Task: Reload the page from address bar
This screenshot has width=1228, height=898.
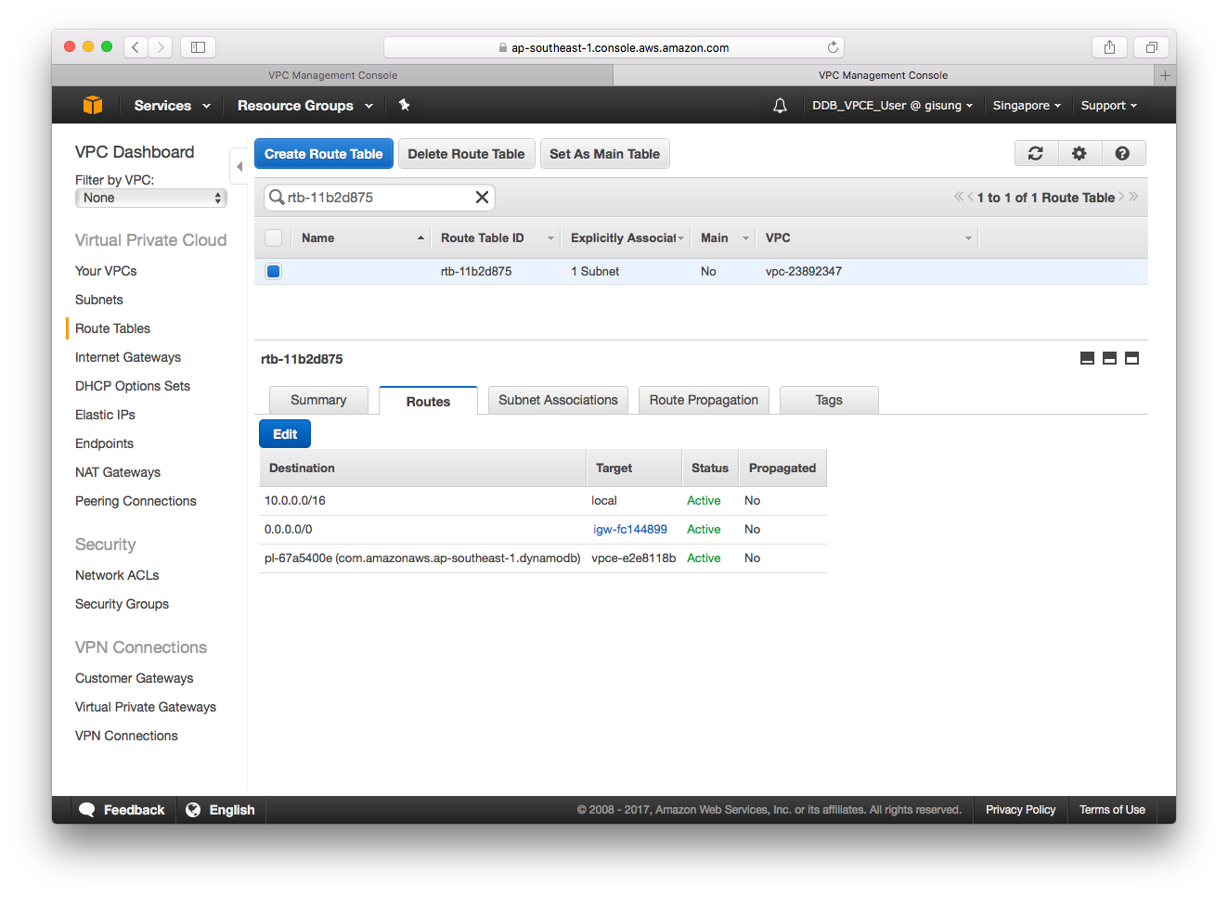Action: pyautogui.click(x=833, y=47)
